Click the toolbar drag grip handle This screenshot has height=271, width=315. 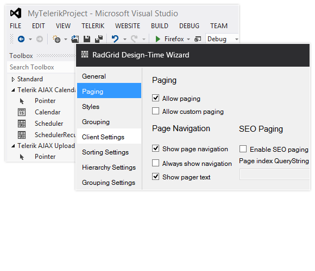pos(11,39)
